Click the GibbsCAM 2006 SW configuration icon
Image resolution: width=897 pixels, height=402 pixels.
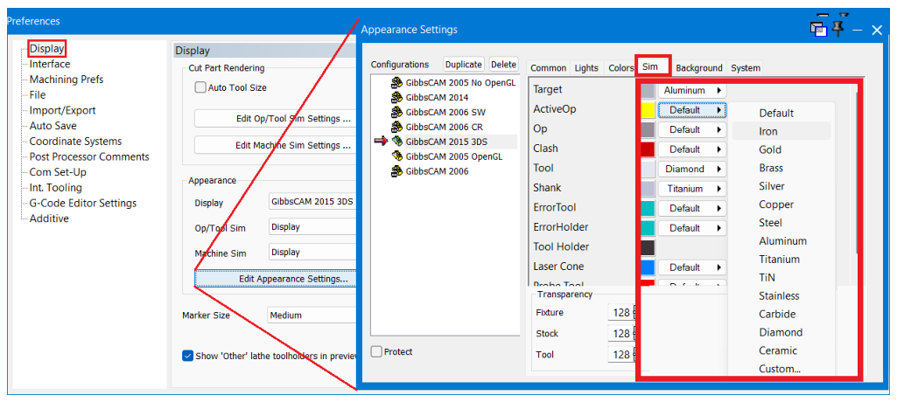tap(396, 112)
